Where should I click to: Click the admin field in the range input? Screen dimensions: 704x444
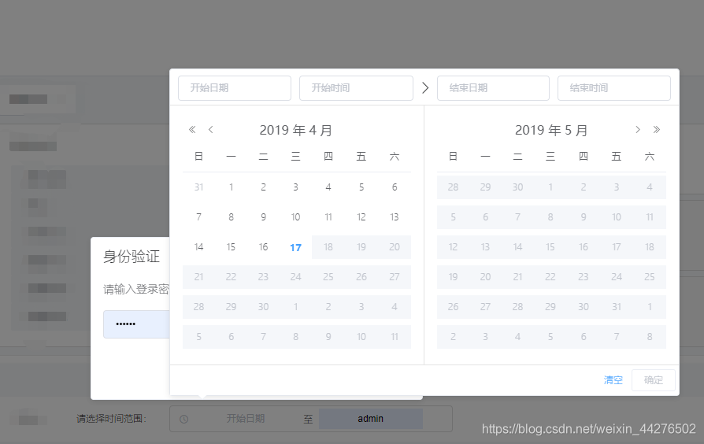(370, 419)
